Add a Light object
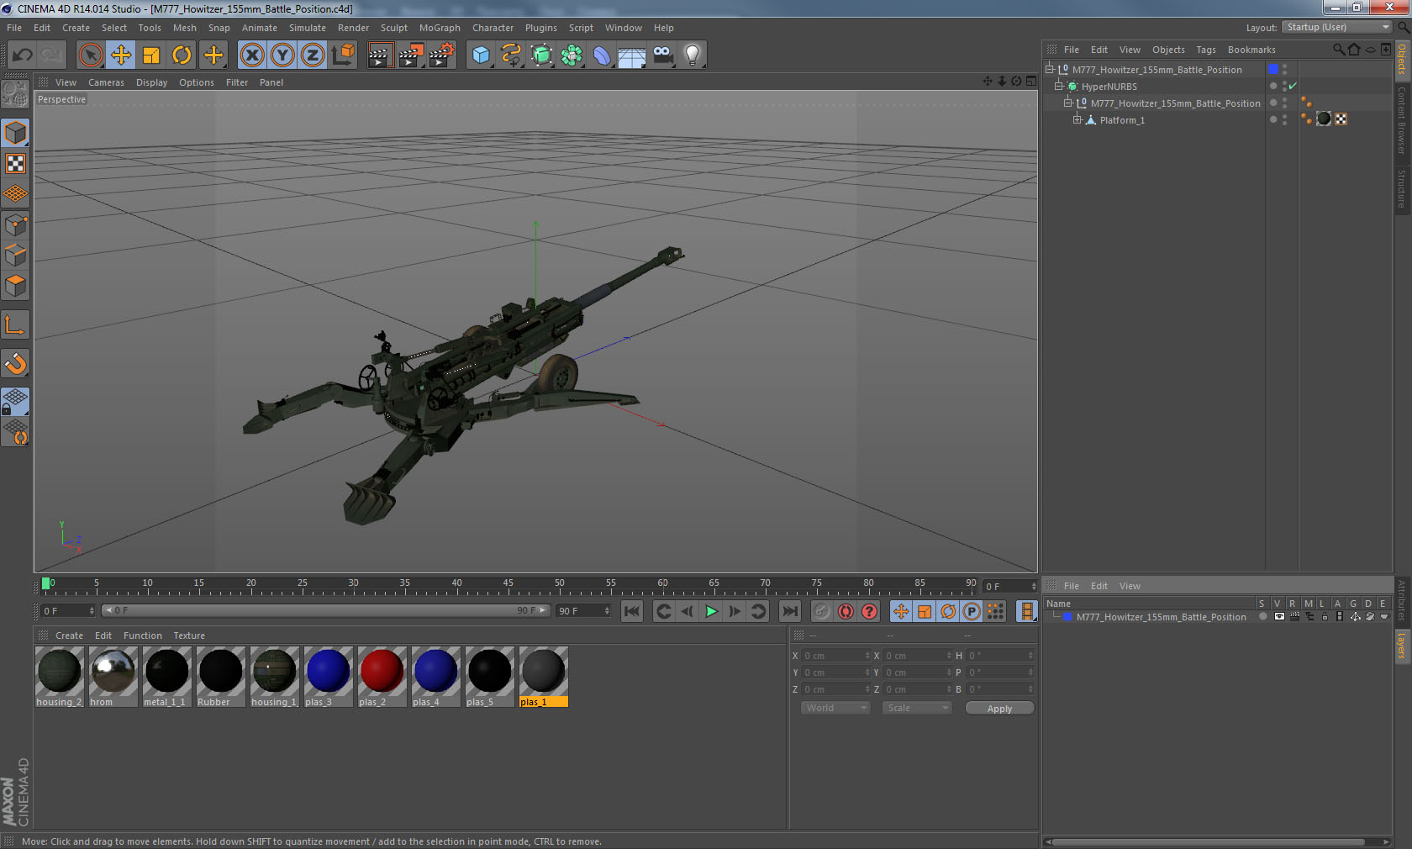Screen dimensions: 1412x849 tap(693, 55)
